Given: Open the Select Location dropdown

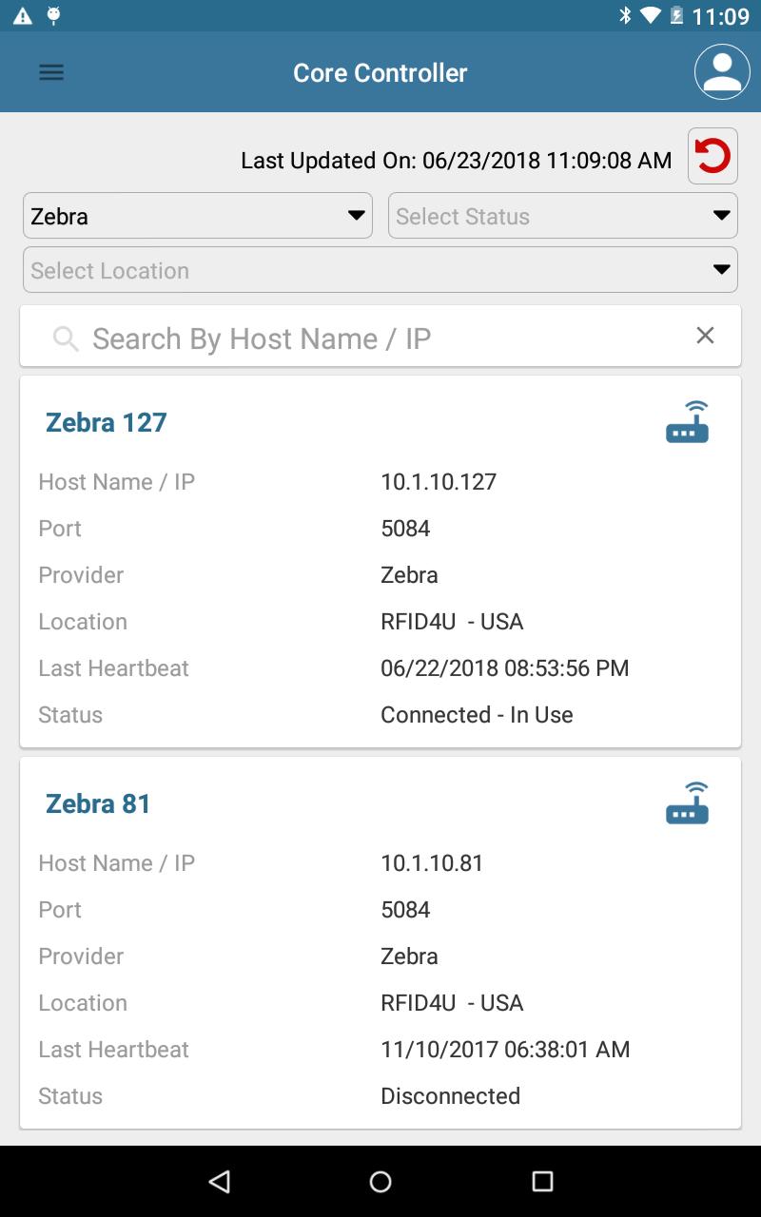Looking at the screenshot, I should click(380, 270).
